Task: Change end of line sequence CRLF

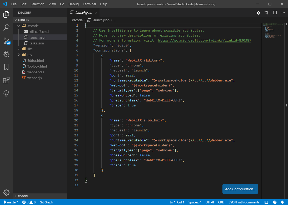Action: click(221, 202)
